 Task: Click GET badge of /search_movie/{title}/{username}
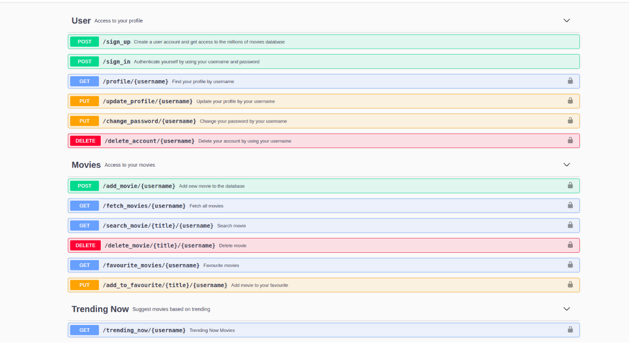(x=85, y=226)
